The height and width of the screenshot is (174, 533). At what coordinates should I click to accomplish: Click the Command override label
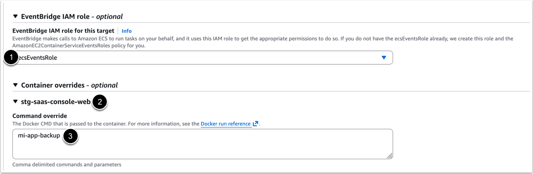tap(40, 116)
